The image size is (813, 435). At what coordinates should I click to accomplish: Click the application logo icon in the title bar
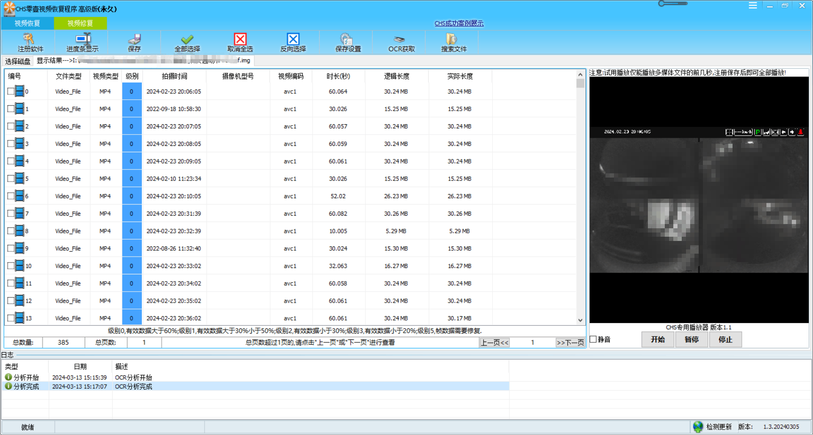coord(9,8)
